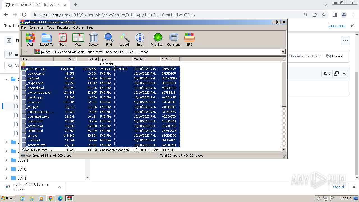Open the Find files tool
This screenshot has height=202, width=359.
[x=109, y=39]
